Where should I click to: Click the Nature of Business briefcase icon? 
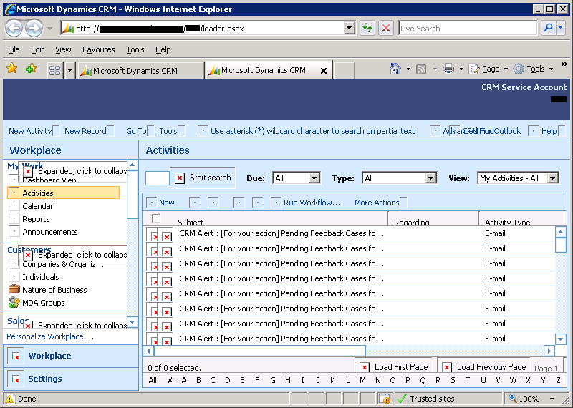pyautogui.click(x=14, y=289)
